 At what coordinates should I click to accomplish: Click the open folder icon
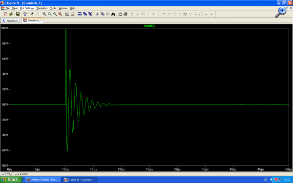tap(11, 14)
